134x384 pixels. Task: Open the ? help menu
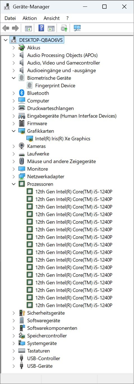click(x=67, y=18)
